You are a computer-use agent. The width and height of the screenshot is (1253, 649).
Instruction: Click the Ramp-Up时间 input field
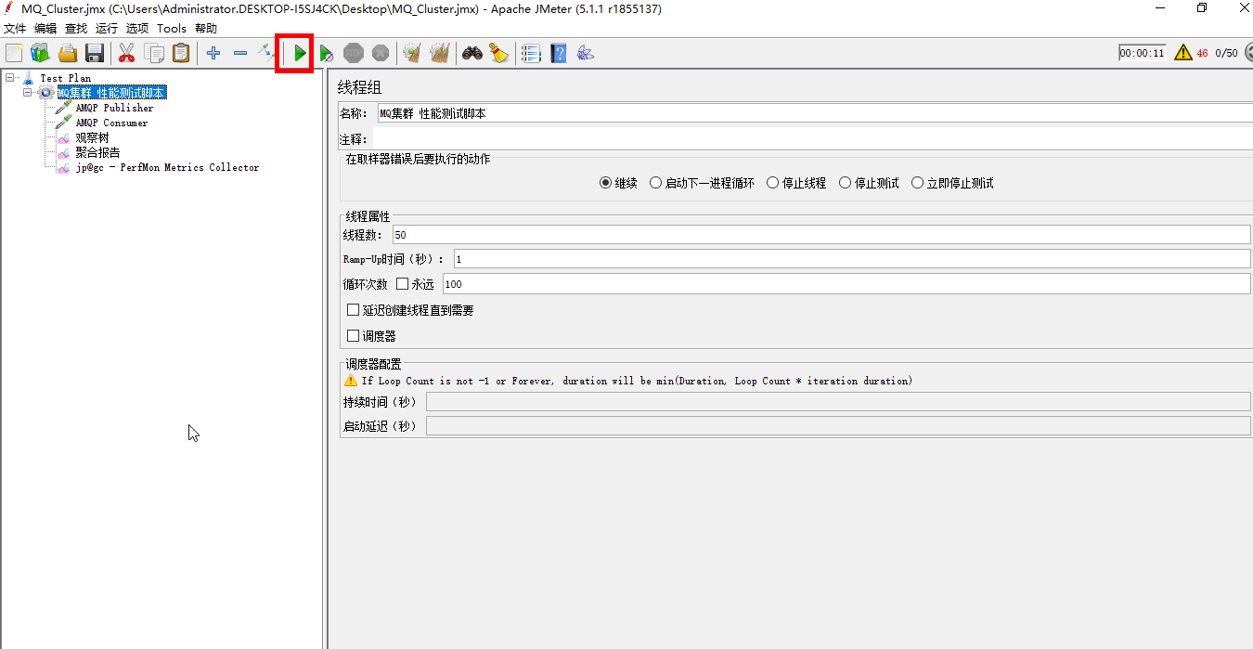[852, 259]
